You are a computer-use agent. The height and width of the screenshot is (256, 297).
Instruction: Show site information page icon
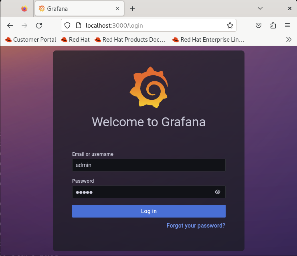[x=79, y=25]
